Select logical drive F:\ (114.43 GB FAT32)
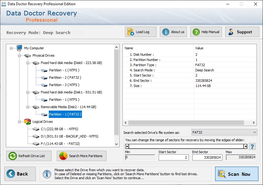This screenshot has width=263, height=185. click(x=60, y=144)
